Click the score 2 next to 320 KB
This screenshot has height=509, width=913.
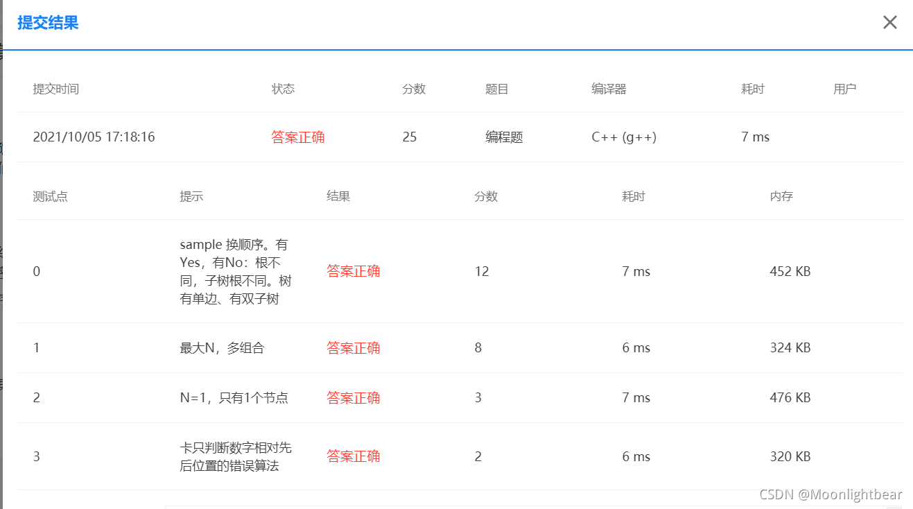click(478, 457)
